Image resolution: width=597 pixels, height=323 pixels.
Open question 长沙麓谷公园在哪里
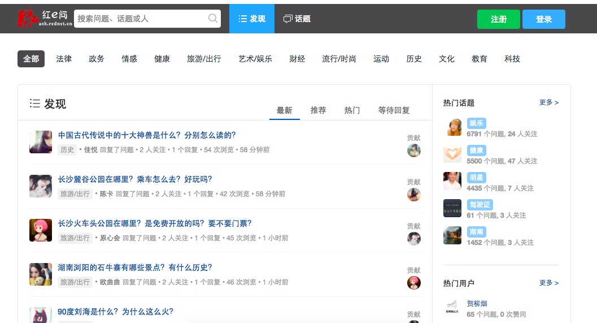[135, 179]
